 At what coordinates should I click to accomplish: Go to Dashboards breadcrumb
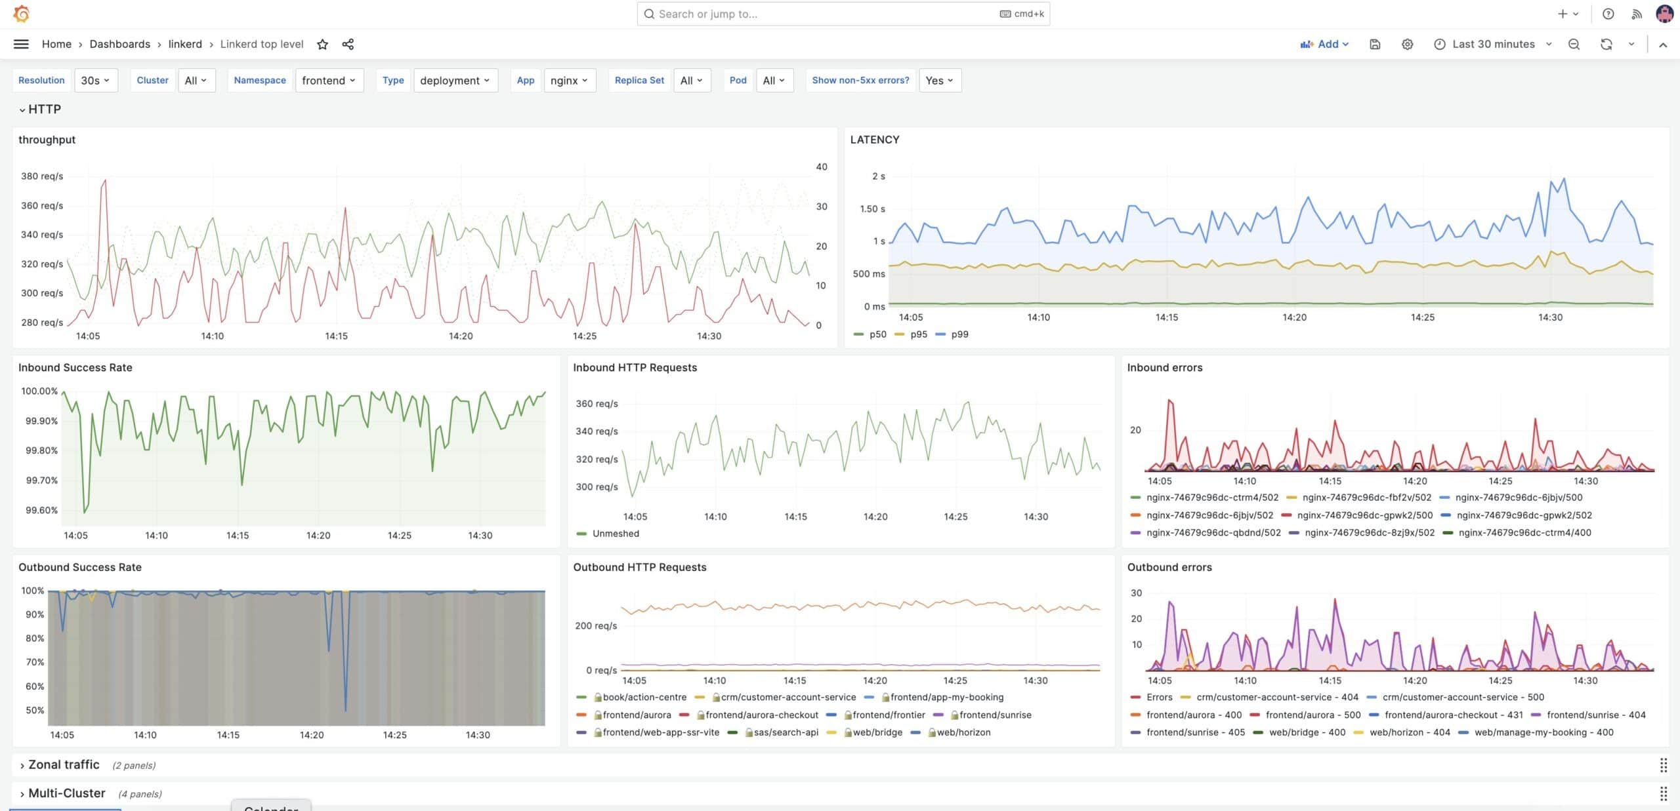[x=120, y=44]
